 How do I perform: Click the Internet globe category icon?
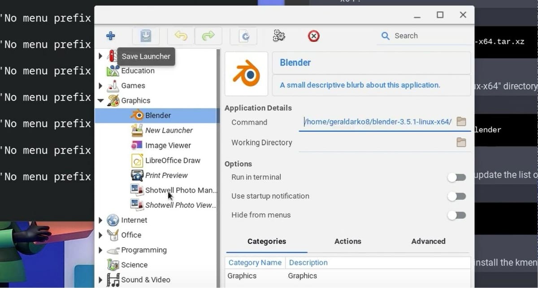tap(113, 220)
